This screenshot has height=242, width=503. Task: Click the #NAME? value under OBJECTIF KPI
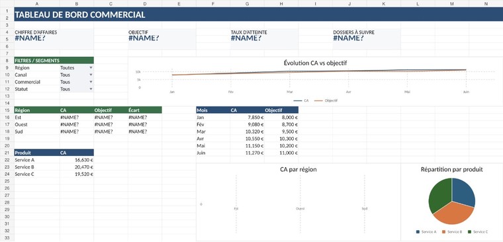click(x=144, y=38)
